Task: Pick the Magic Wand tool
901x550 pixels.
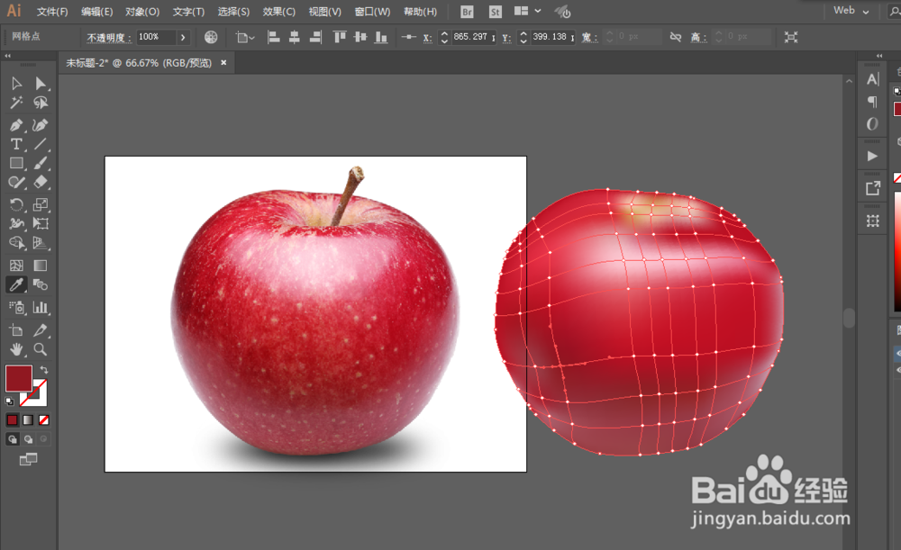Action: tap(16, 103)
